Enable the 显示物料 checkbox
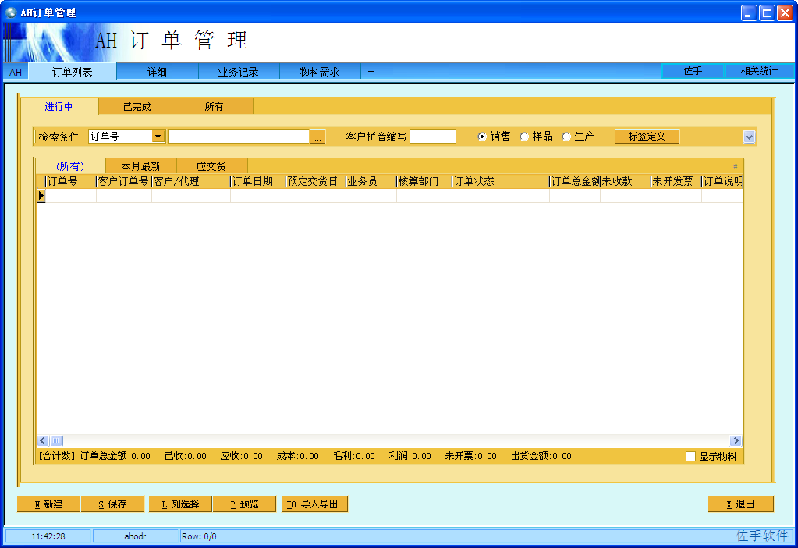Image resolution: width=798 pixels, height=548 pixels. coord(690,457)
